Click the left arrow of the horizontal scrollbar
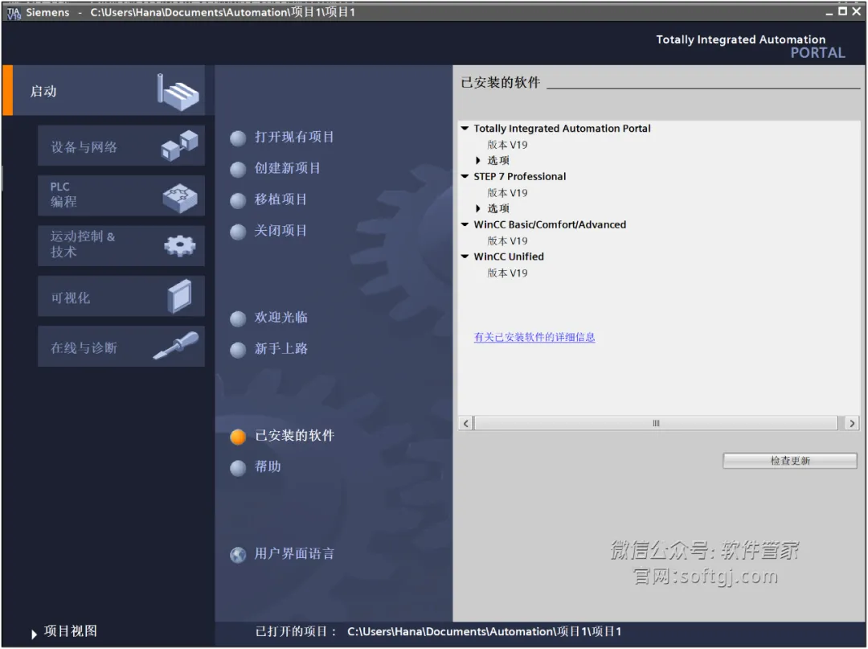The image size is (868, 649). [x=466, y=424]
